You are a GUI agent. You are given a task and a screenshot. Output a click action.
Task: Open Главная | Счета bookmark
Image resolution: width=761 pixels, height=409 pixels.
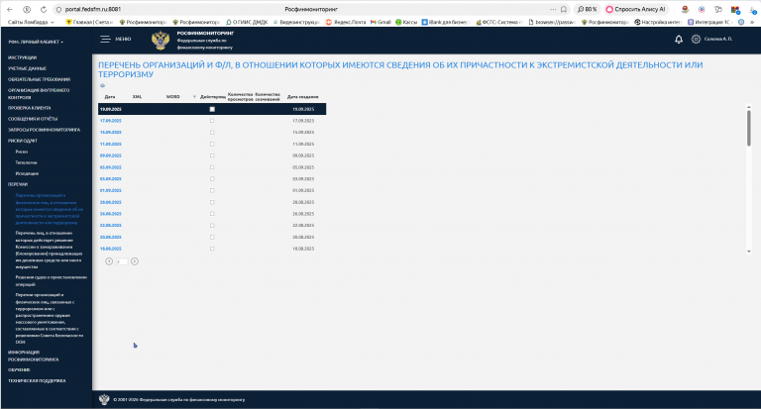click(x=89, y=22)
